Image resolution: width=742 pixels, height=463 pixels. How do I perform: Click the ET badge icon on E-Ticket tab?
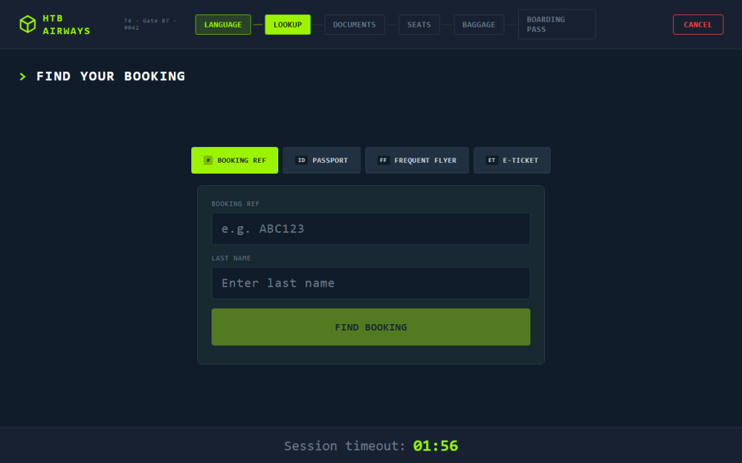pyautogui.click(x=492, y=160)
